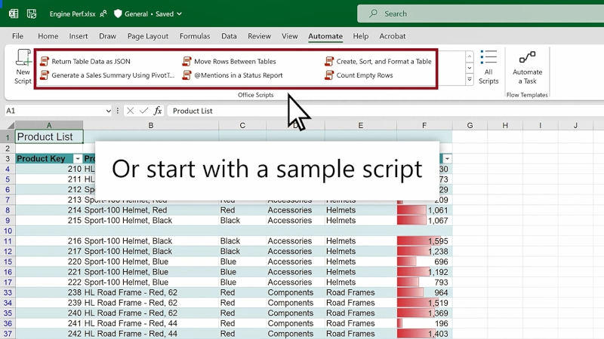Open @Mentions in a Status Report script
The height and width of the screenshot is (339, 604).
(x=233, y=75)
